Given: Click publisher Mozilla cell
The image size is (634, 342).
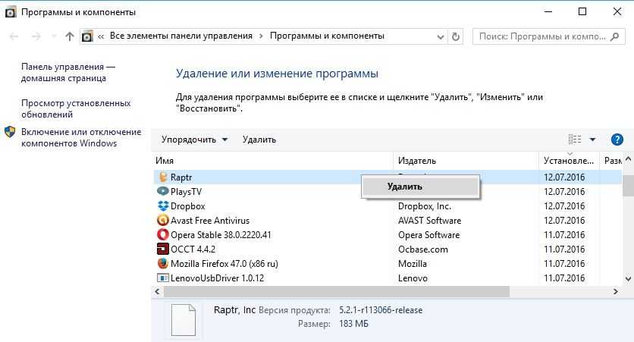Looking at the screenshot, I should (x=413, y=264).
